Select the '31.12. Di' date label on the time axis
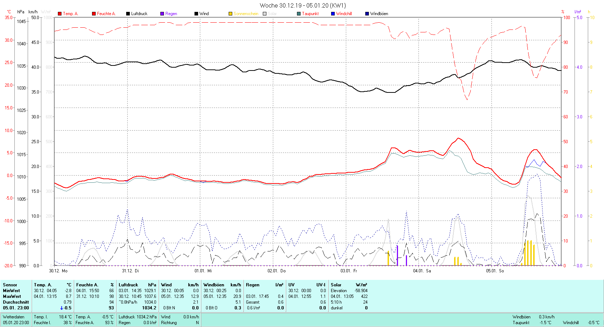This screenshot has height=327, width=604. [130, 271]
